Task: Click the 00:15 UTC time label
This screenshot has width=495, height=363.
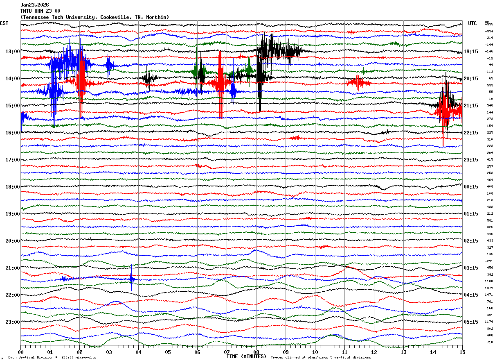Action: coord(471,187)
